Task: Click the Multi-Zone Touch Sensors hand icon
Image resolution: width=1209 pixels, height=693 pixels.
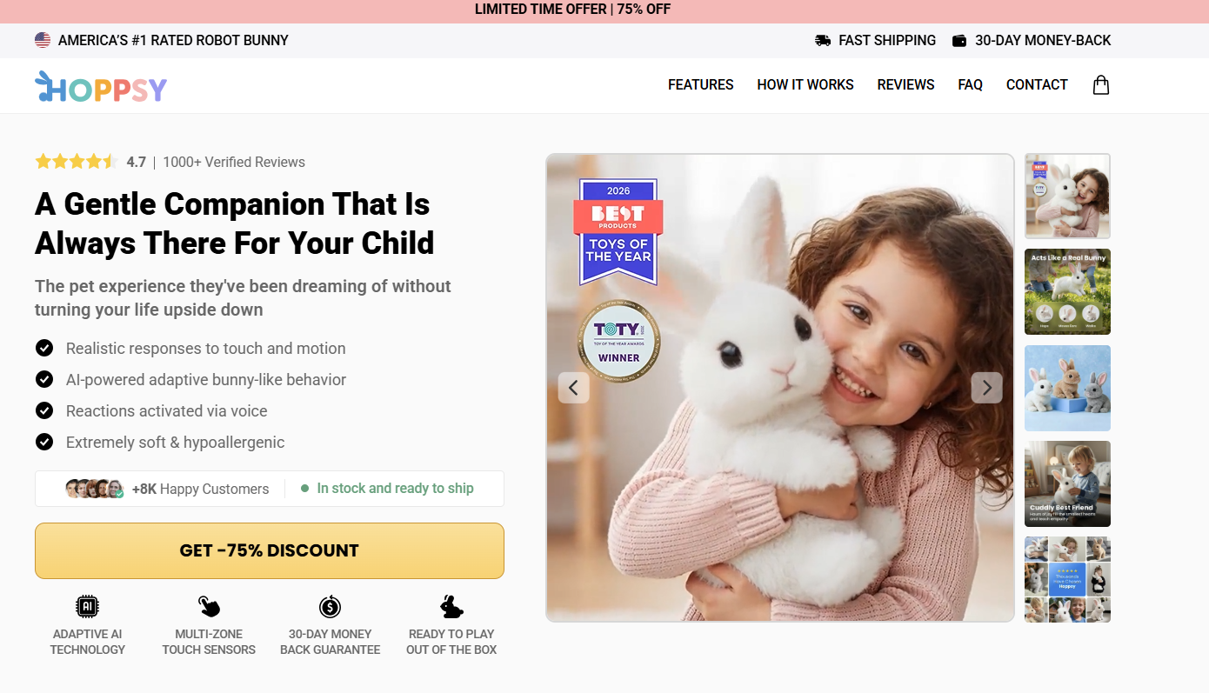Action: pyautogui.click(x=209, y=606)
